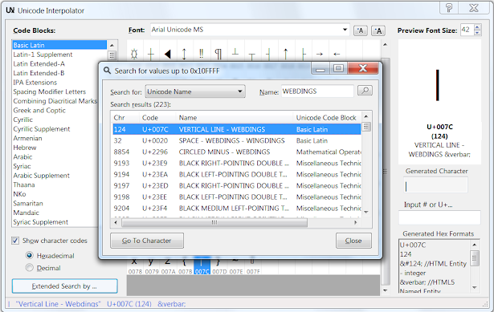
Task: Select the black left-pointing triangle glyph
Action: (168, 54)
